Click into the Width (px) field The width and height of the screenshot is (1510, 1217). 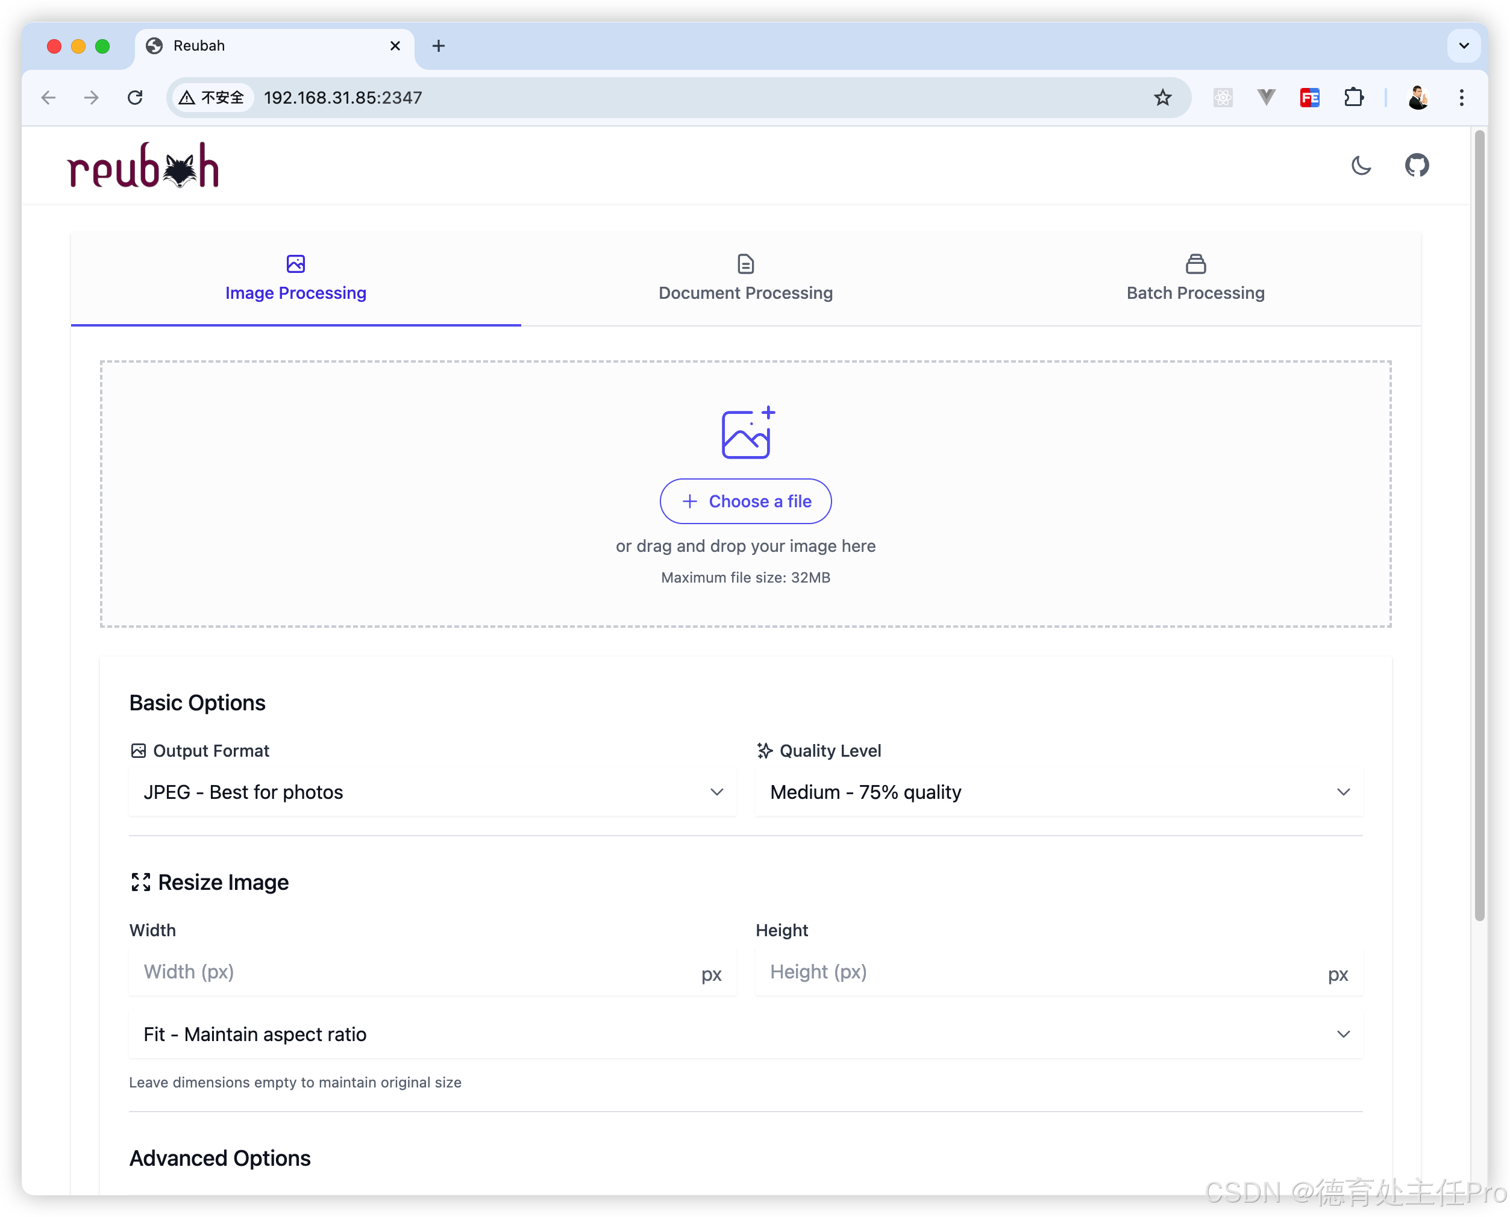[x=413, y=972]
